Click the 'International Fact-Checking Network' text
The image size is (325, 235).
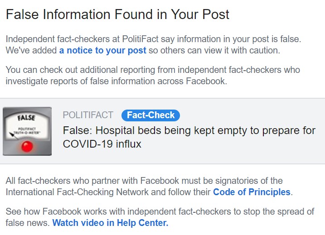coord(77,192)
